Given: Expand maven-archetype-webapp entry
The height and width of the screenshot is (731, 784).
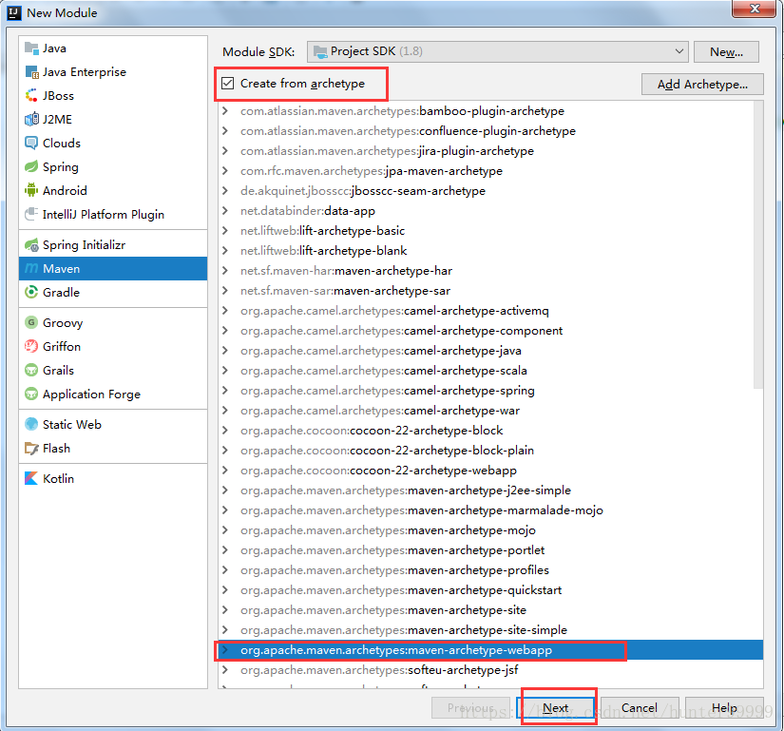Looking at the screenshot, I should (225, 650).
